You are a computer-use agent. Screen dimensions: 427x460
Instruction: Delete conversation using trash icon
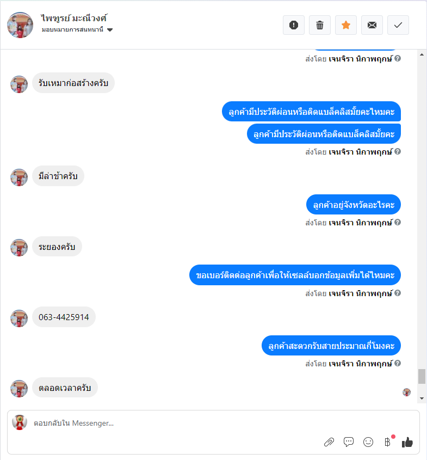[x=319, y=25]
